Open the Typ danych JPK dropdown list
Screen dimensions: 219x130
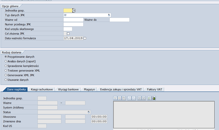click(109, 15)
